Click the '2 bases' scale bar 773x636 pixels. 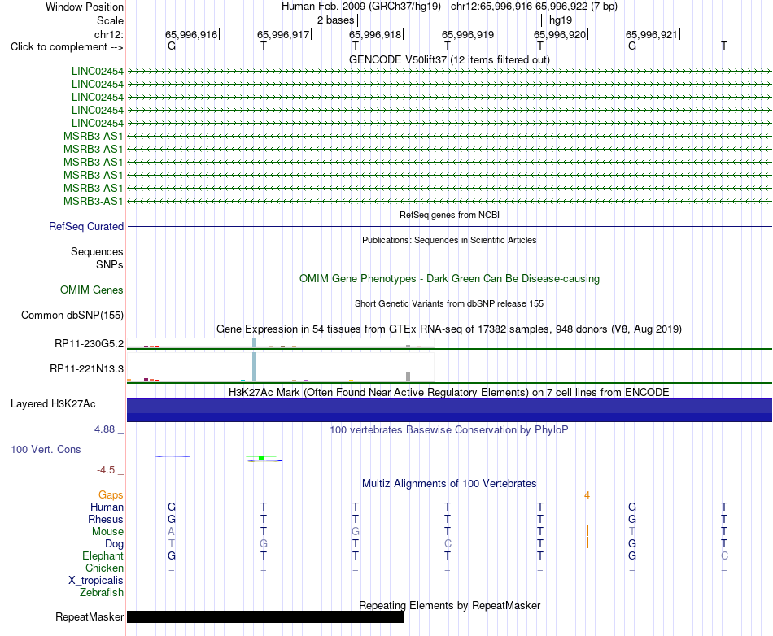450,20
